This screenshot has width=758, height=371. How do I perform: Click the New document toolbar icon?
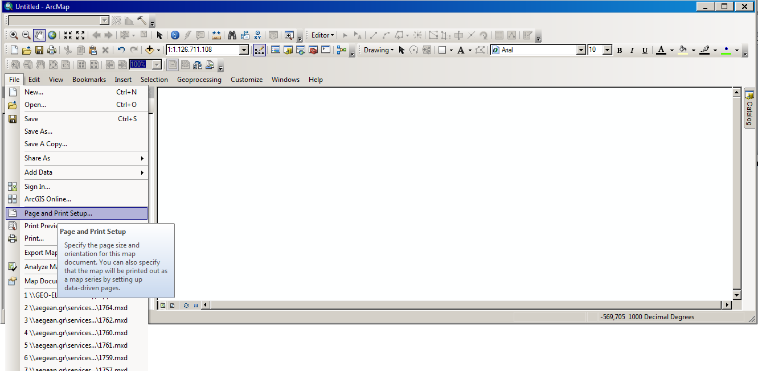14,50
